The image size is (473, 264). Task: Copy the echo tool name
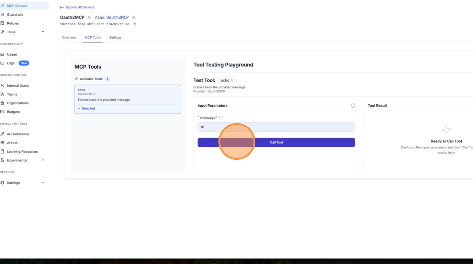point(232,81)
